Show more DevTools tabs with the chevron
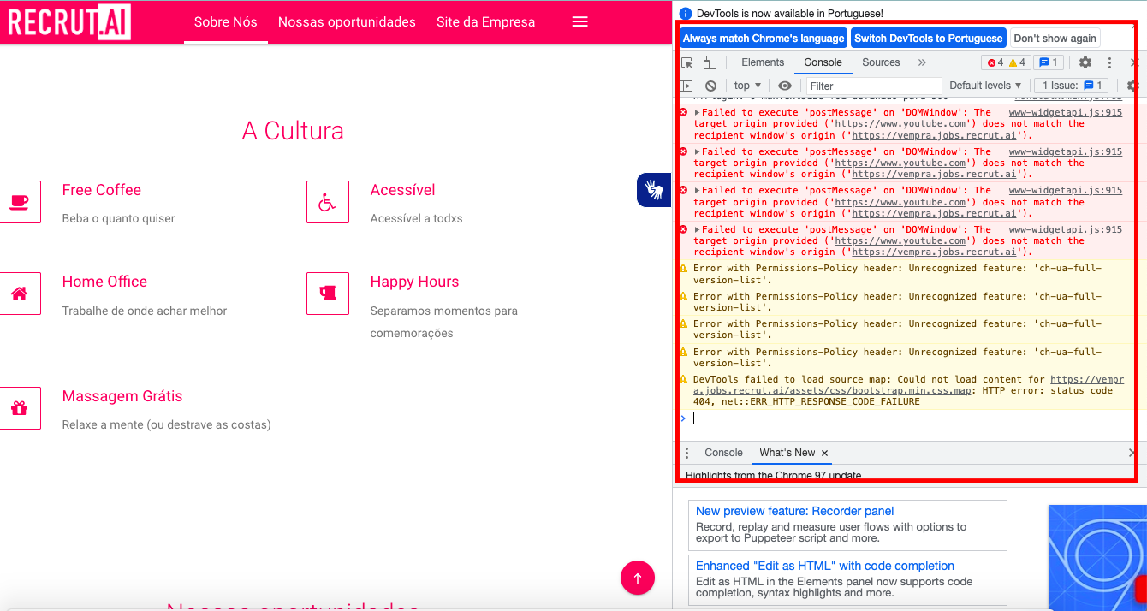 click(x=922, y=62)
